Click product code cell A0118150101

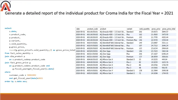click(92, 32)
